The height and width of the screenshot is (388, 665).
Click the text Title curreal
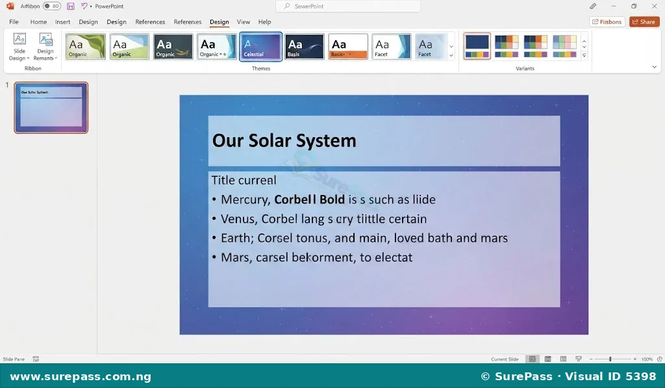[244, 180]
